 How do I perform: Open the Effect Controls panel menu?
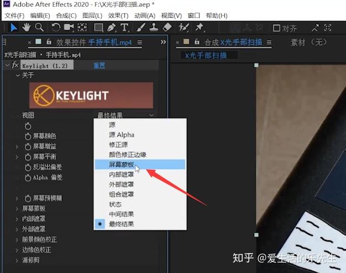tap(140, 42)
